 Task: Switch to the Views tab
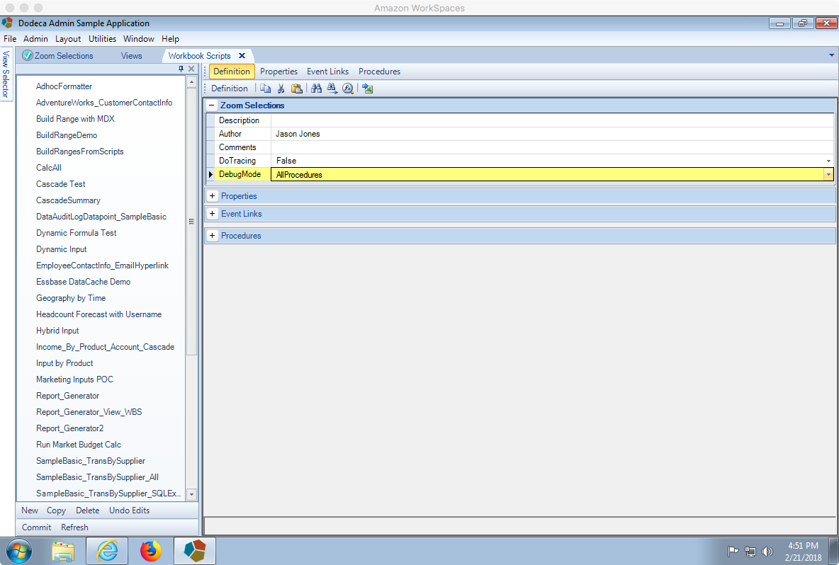point(131,56)
